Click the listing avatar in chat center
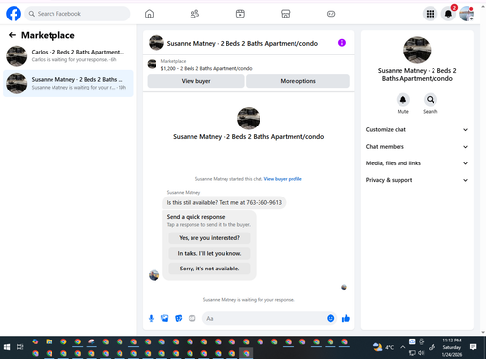This screenshot has height=359, width=486. pos(249,119)
